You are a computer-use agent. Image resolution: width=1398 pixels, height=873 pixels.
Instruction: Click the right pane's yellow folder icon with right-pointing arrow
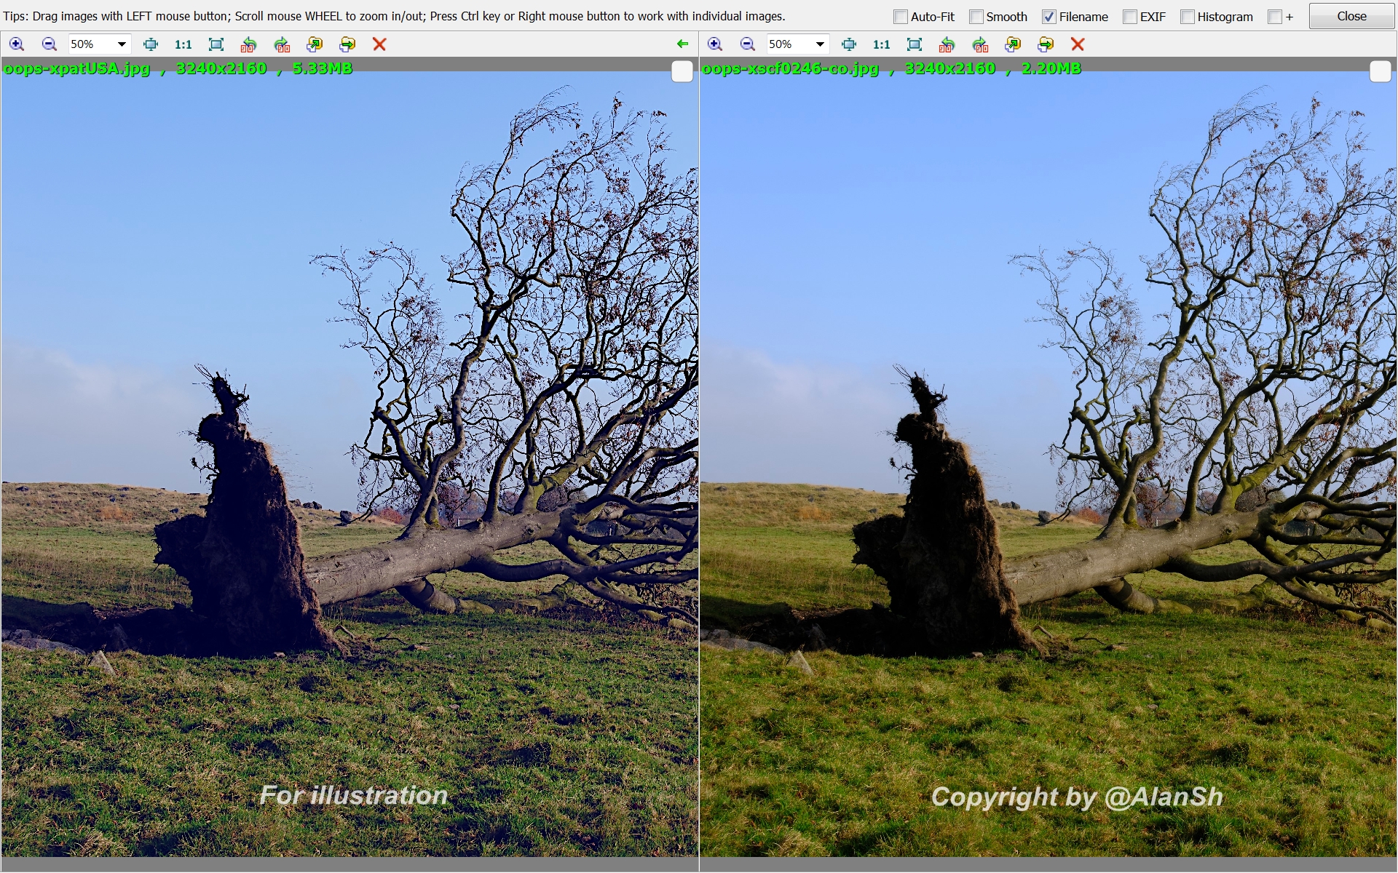coord(1046,44)
